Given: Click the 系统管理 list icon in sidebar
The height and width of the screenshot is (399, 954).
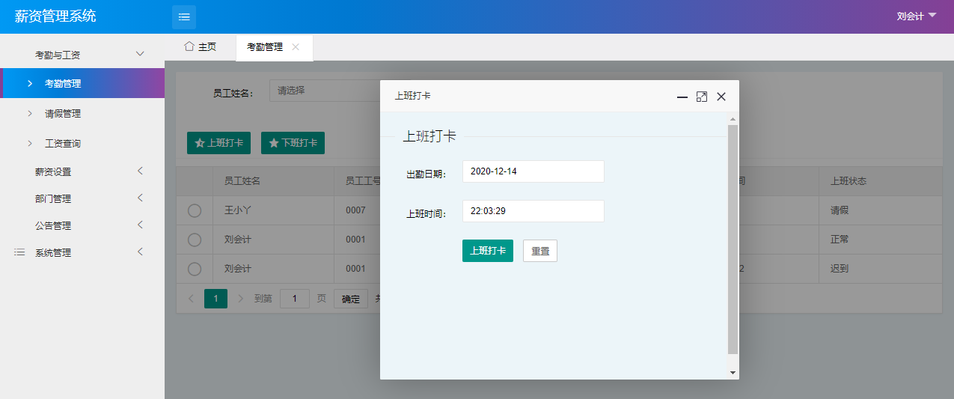Looking at the screenshot, I should click(x=20, y=253).
